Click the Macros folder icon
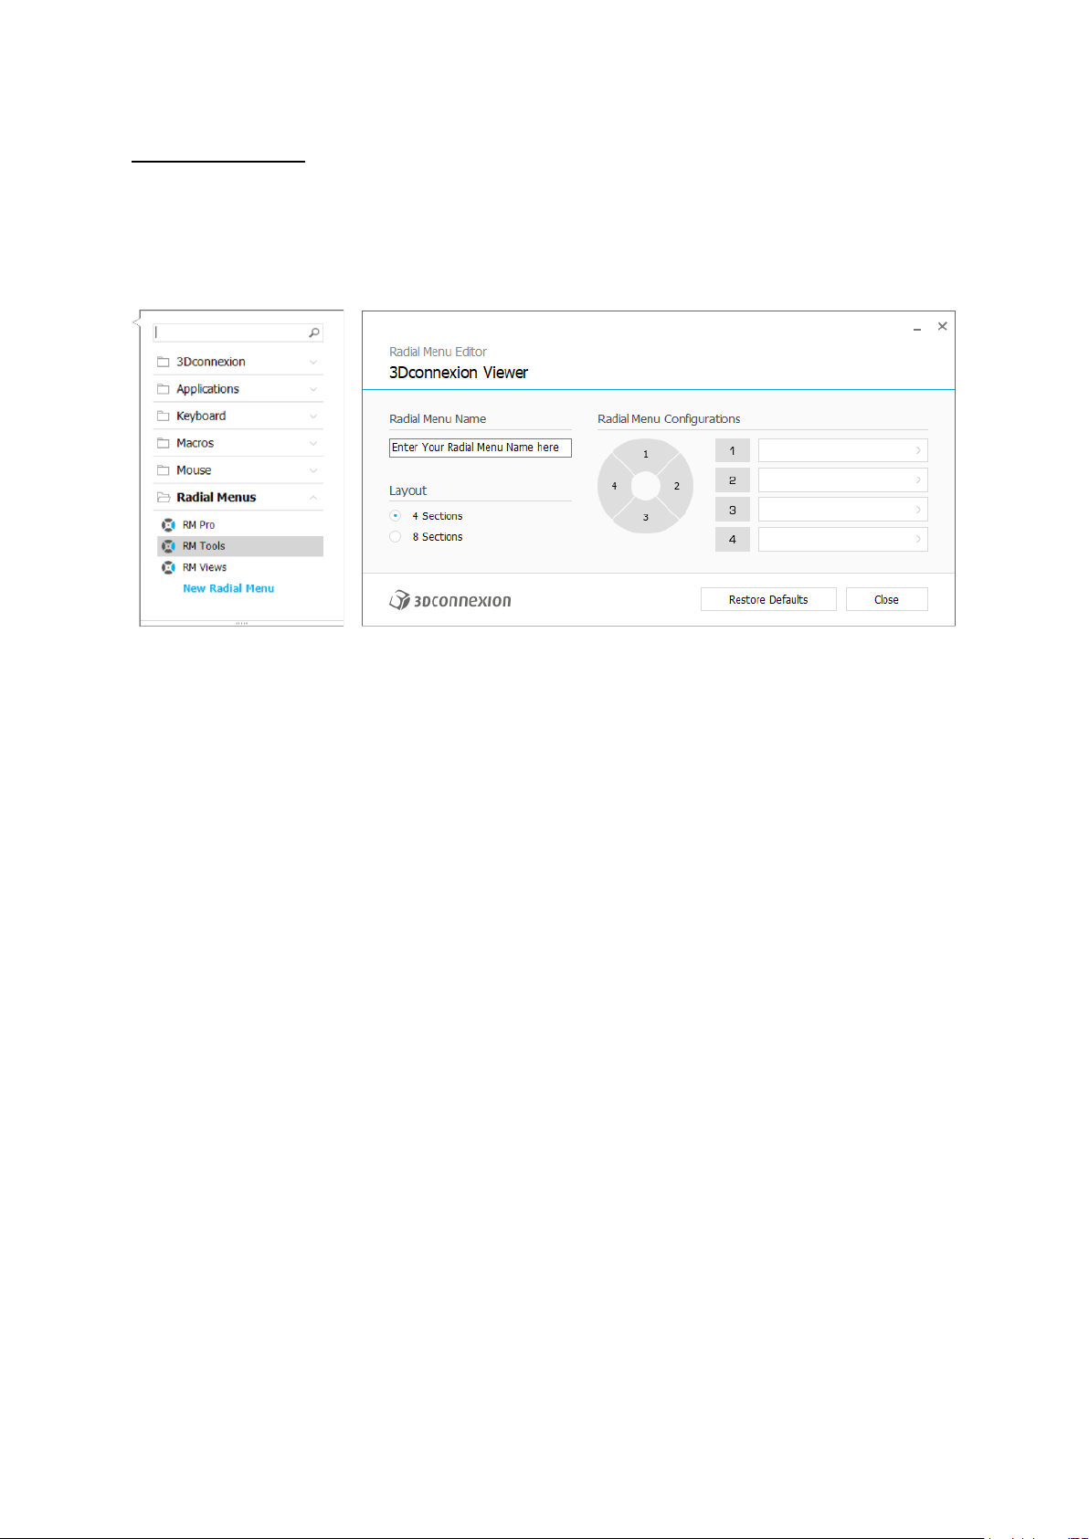Screen dimensions: 1089x1539 point(164,443)
